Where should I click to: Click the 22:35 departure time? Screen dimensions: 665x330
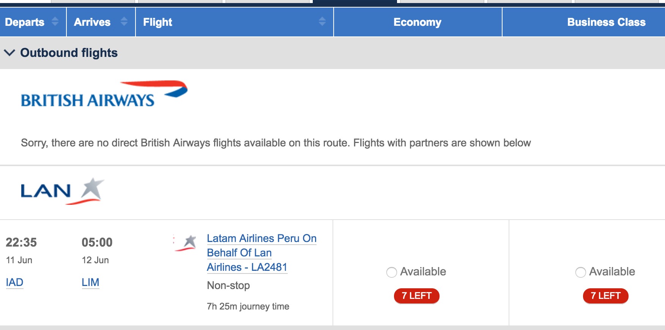21,242
